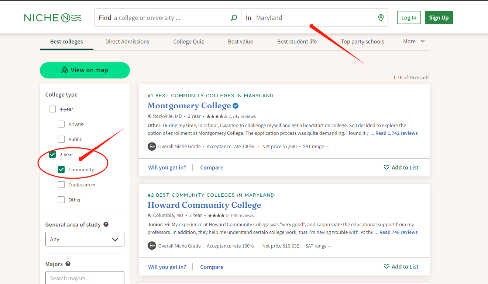Screen dimensions: 488x284
Task: Expand the More menu in navigation
Action: [x=414, y=41]
